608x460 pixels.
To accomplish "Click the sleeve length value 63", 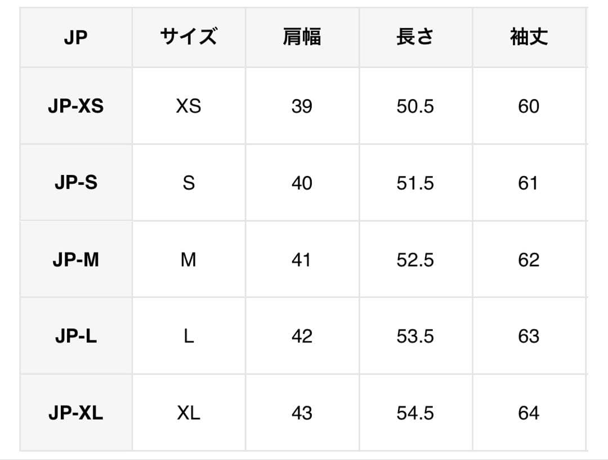I will [x=529, y=336].
